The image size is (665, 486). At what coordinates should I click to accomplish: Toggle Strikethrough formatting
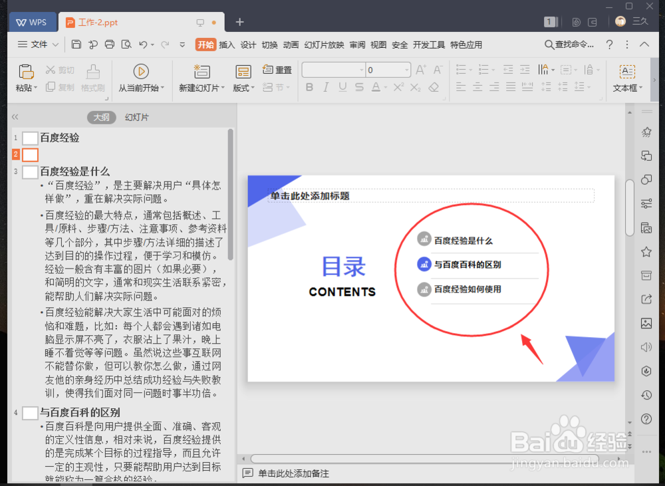pyautogui.click(x=359, y=87)
